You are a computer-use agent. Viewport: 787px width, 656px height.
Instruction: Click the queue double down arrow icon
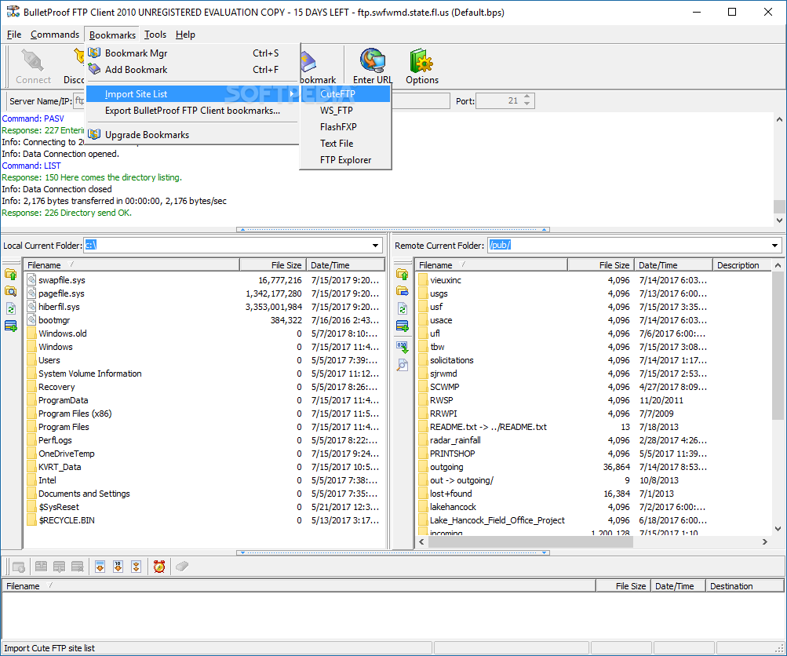[136, 567]
